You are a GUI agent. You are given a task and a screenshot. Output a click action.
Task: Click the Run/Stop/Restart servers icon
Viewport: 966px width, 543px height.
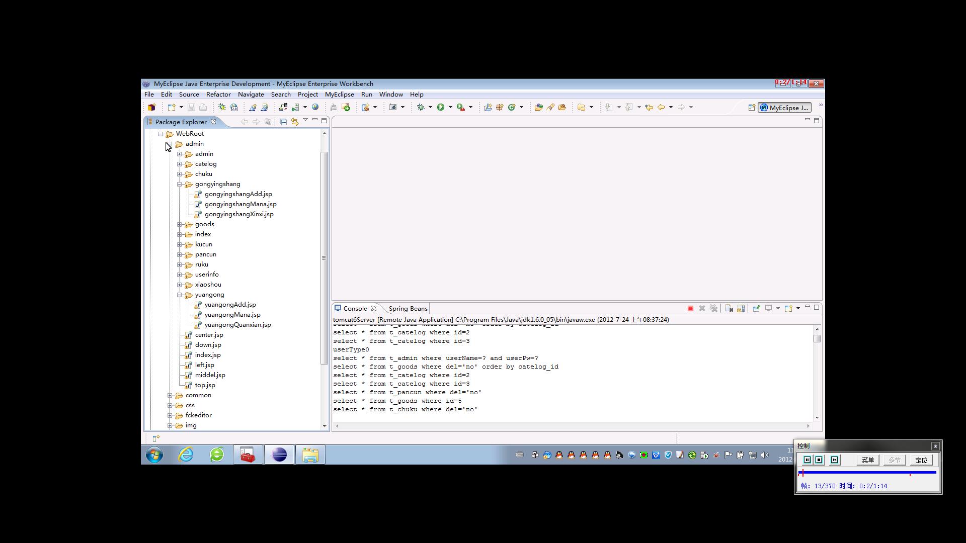[x=296, y=107]
